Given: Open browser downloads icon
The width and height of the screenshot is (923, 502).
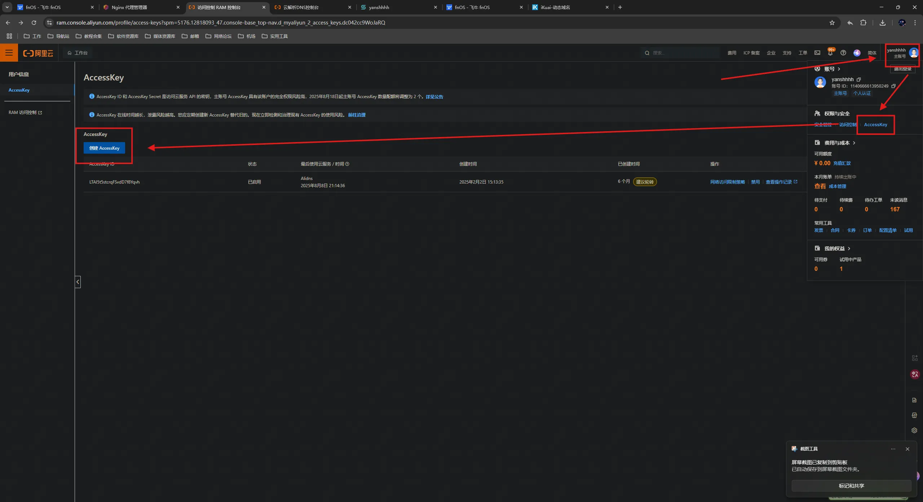Looking at the screenshot, I should click(x=883, y=23).
